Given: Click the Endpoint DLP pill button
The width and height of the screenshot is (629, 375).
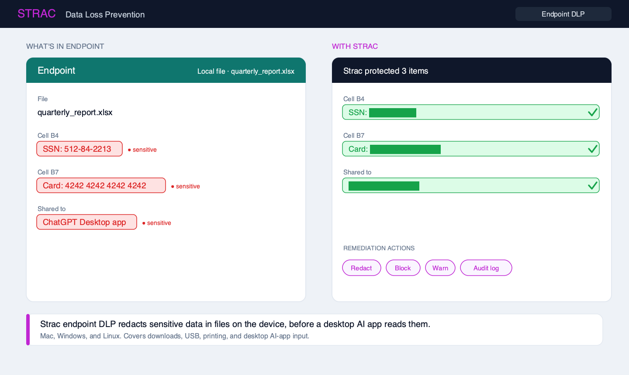Looking at the screenshot, I should (x=563, y=14).
